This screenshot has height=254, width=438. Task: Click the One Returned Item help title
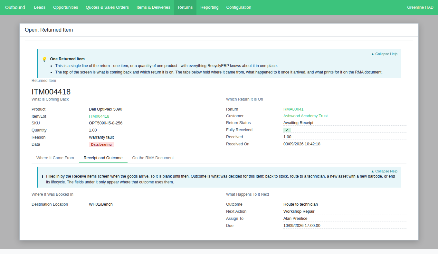(67, 59)
